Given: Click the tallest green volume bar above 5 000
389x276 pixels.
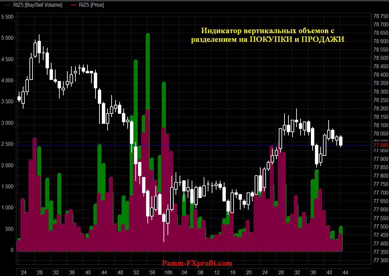Looking at the screenshot, I should click(x=148, y=72).
